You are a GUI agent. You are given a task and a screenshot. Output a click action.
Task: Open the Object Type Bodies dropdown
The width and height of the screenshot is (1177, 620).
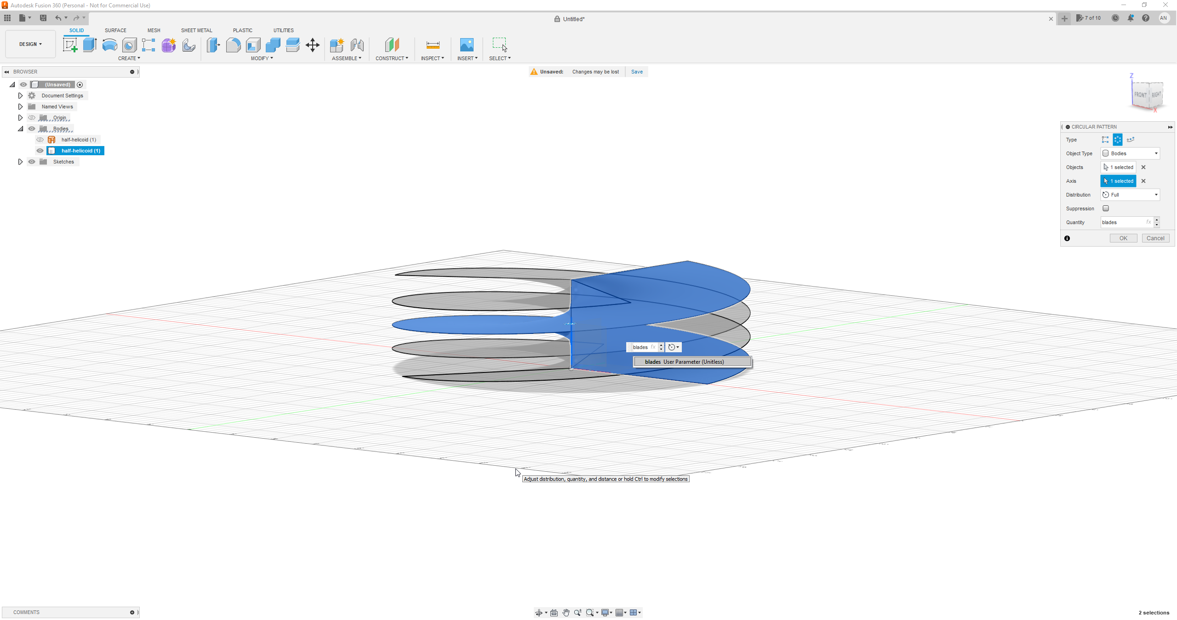pyautogui.click(x=1130, y=153)
